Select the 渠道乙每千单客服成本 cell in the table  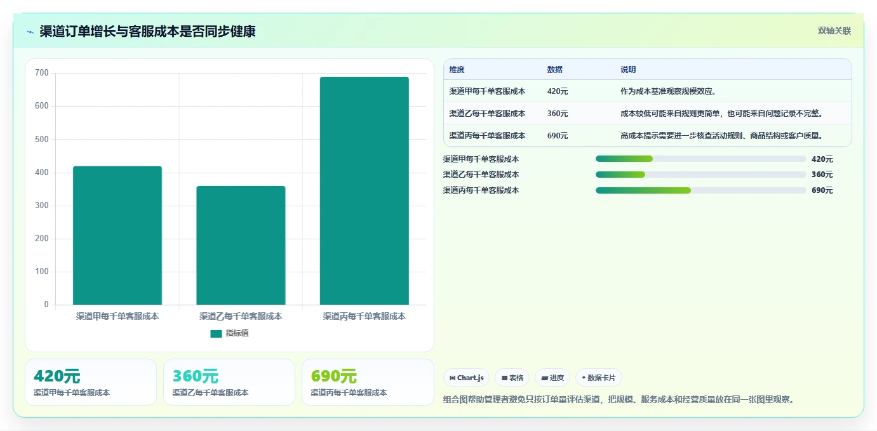coord(487,114)
